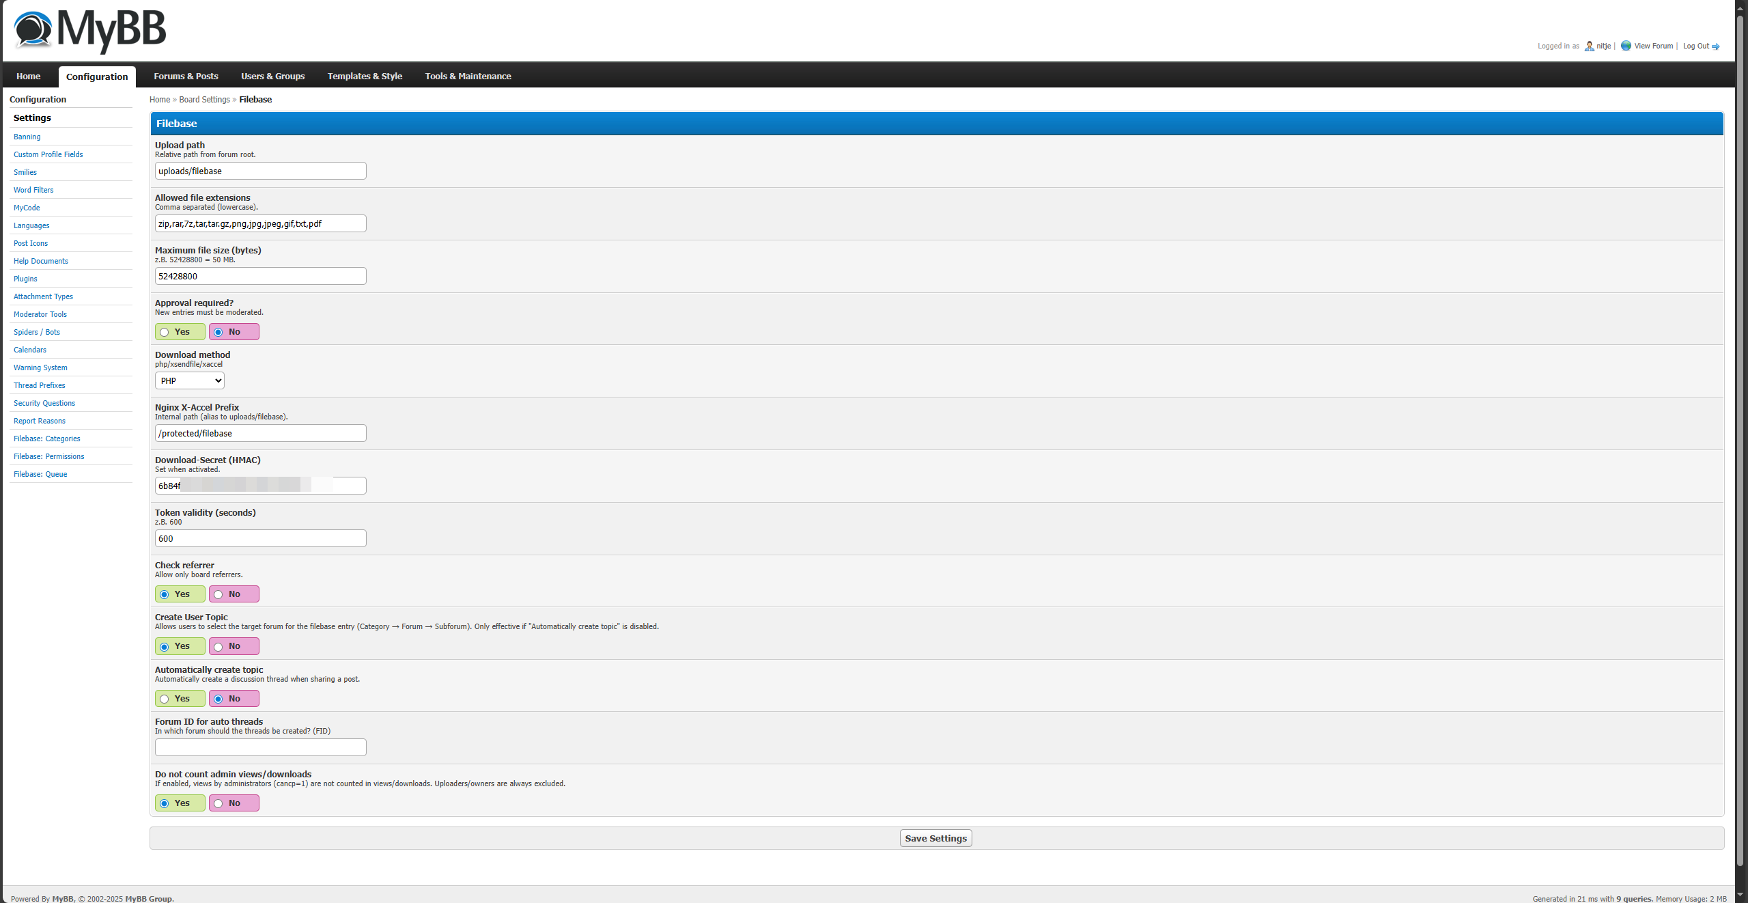Open Board Settings breadcrumb link
The width and height of the screenshot is (1748, 903).
click(x=204, y=100)
